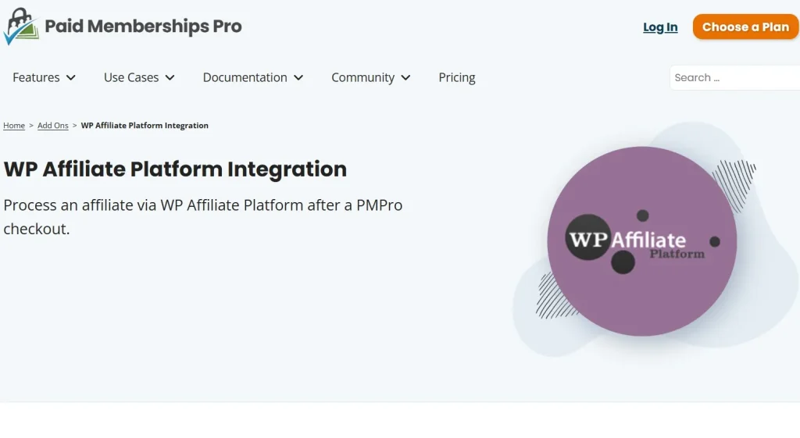The width and height of the screenshot is (800, 438).
Task: Click the Paid Memberships Pro logo icon
Action: (x=21, y=27)
